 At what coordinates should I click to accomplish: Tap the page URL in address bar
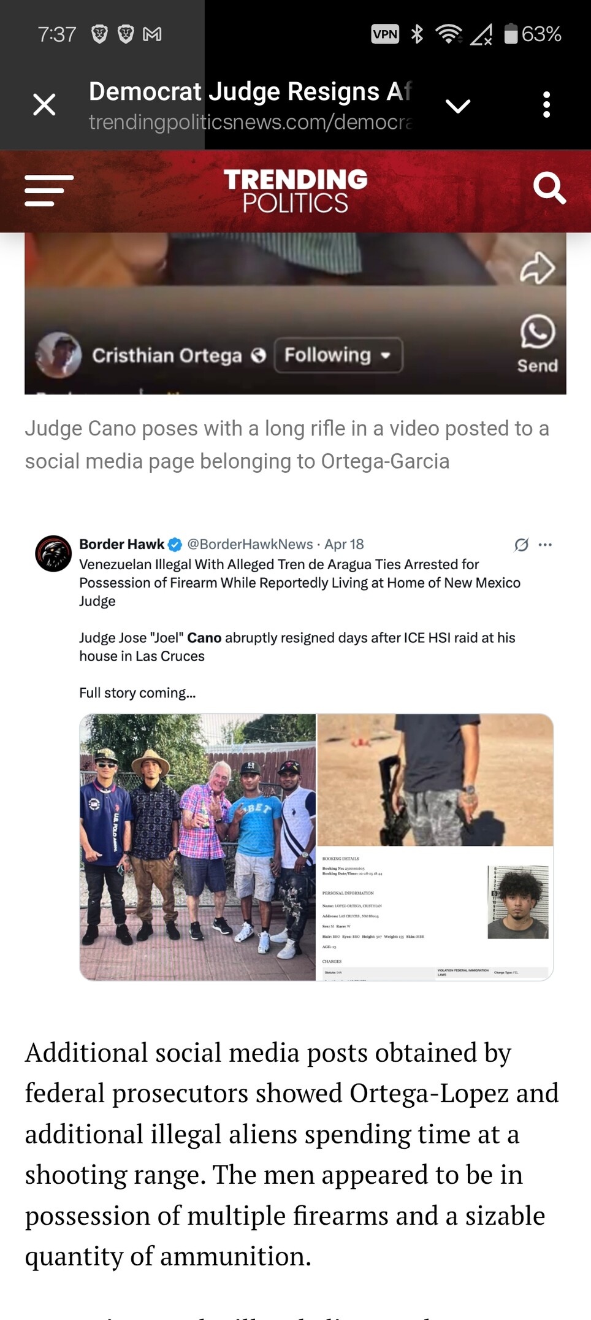(x=250, y=122)
